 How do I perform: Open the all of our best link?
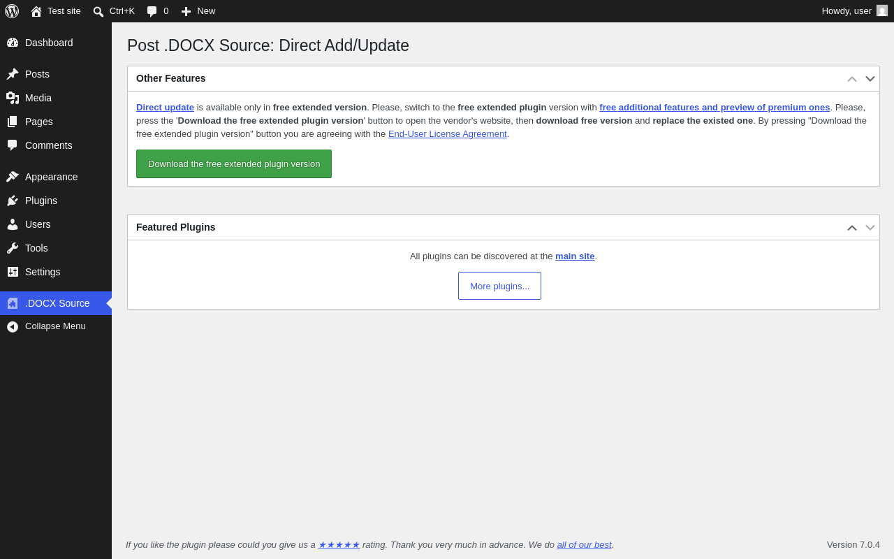pos(584,544)
